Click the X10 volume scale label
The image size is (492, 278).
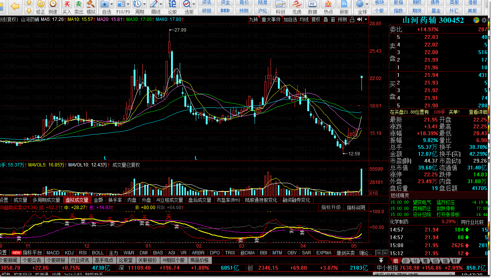click(x=374, y=193)
